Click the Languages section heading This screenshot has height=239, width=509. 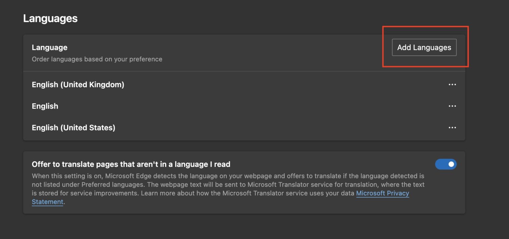[x=50, y=18]
